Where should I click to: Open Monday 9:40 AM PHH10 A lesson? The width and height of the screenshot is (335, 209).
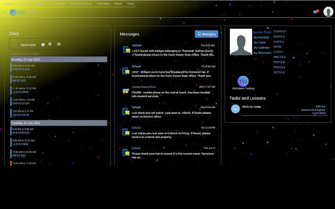(21, 69)
